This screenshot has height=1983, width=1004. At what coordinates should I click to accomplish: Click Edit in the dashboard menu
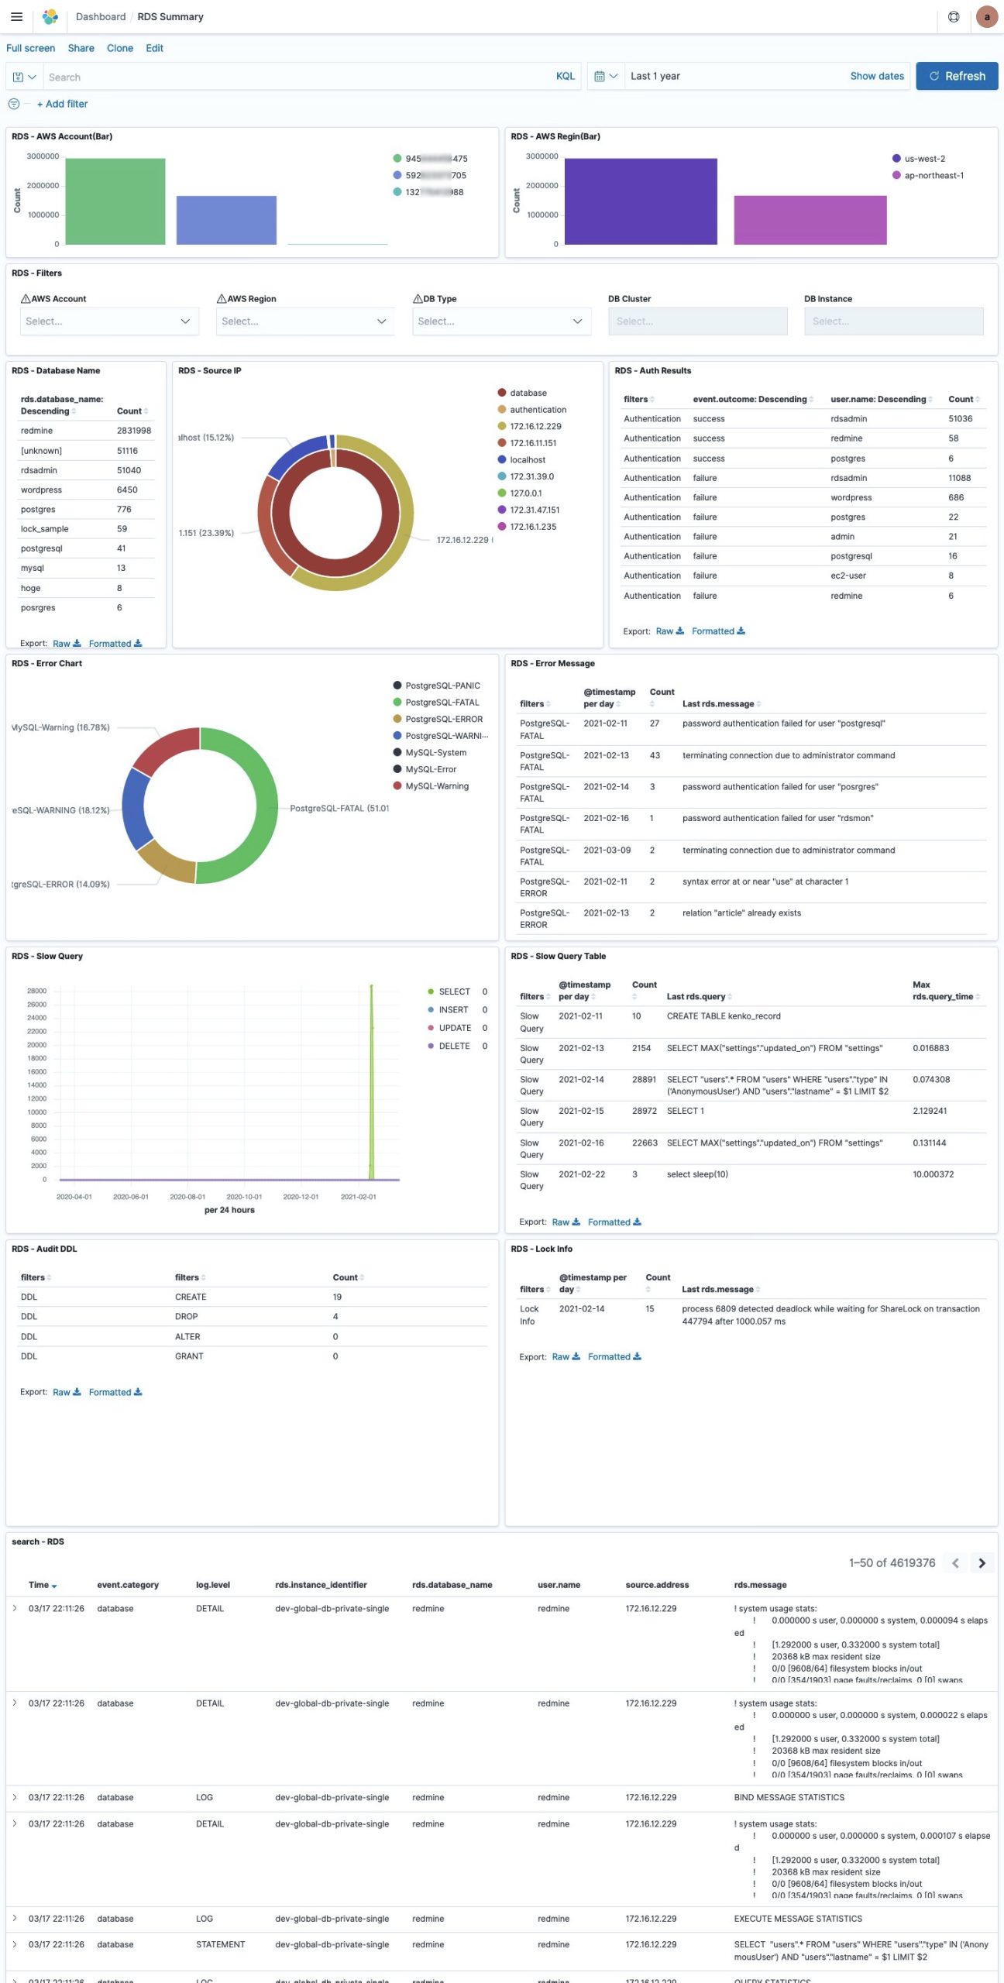pos(154,48)
